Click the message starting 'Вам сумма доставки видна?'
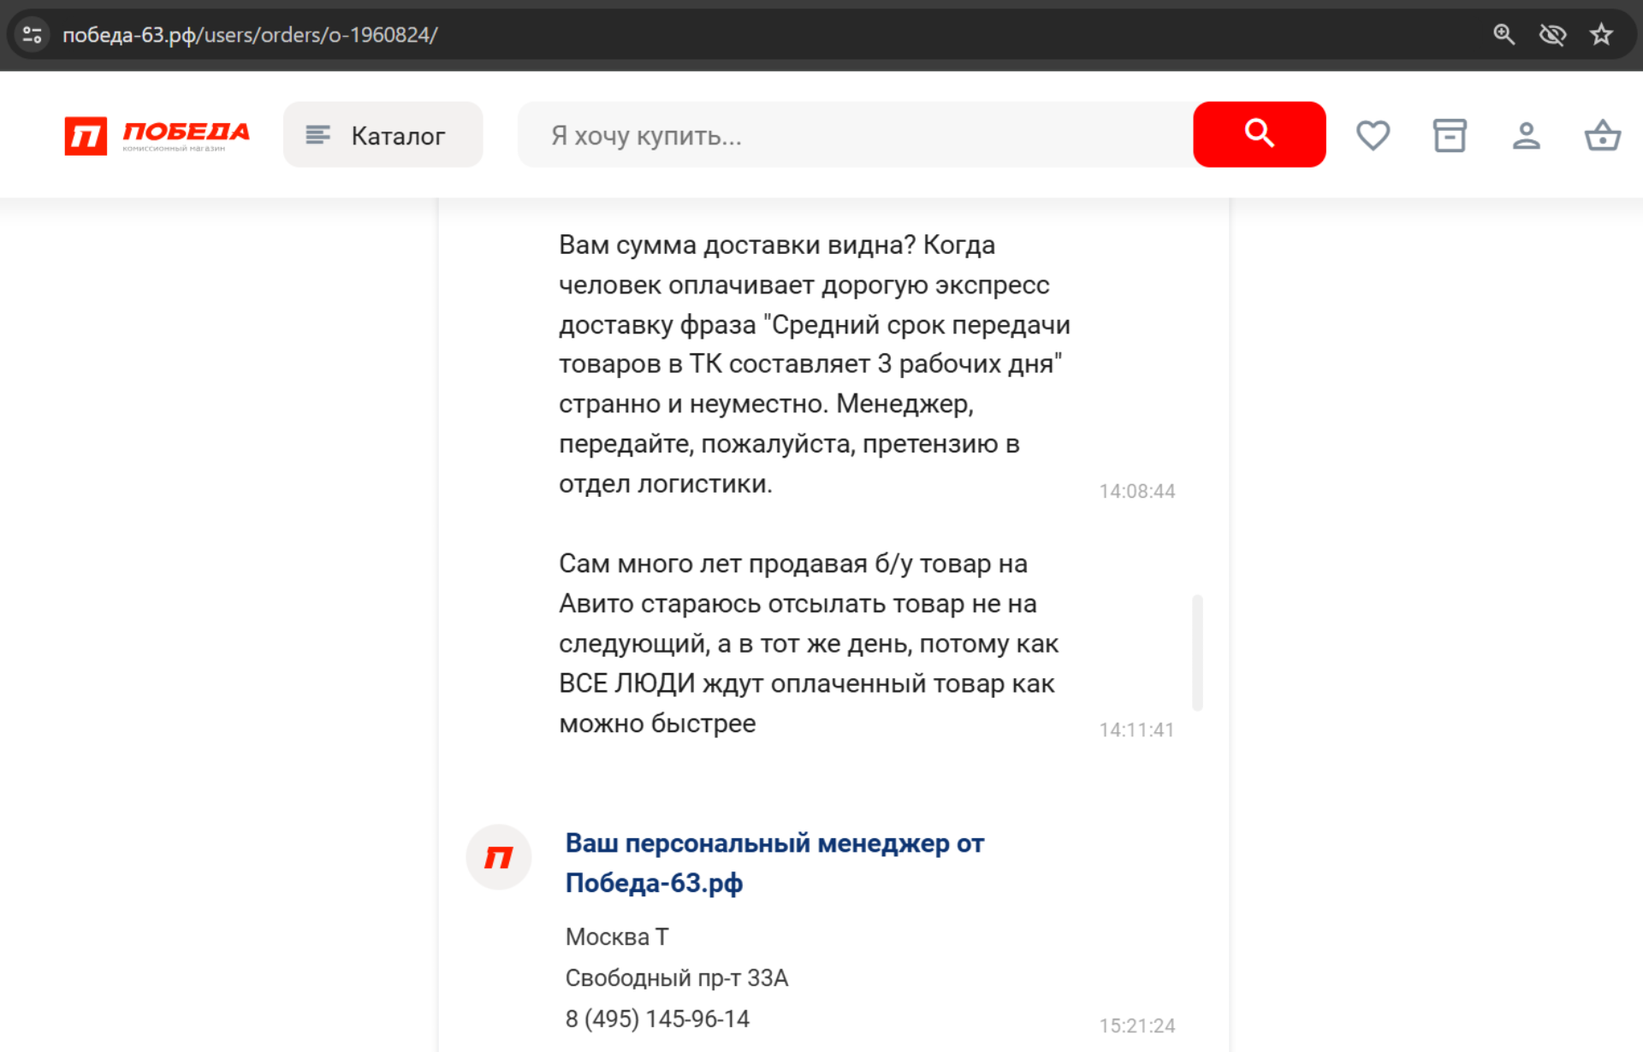This screenshot has height=1052, width=1643. [815, 364]
